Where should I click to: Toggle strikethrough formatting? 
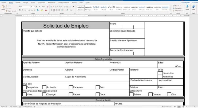(29, 10)
